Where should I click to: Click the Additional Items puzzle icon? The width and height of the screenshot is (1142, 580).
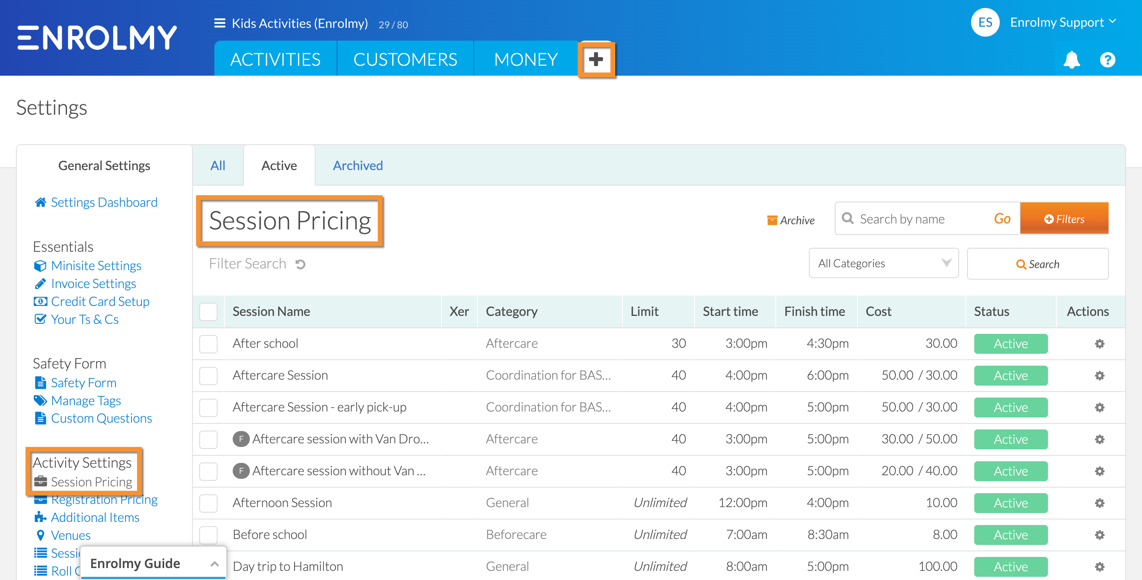[40, 517]
